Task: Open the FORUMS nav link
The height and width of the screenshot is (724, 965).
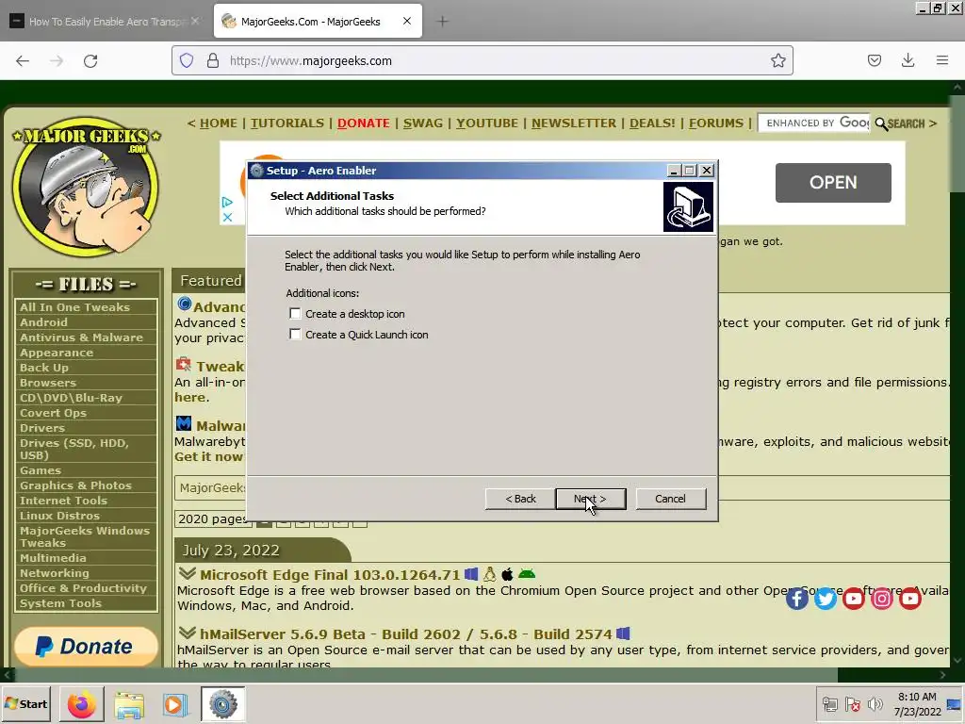Action: (716, 123)
